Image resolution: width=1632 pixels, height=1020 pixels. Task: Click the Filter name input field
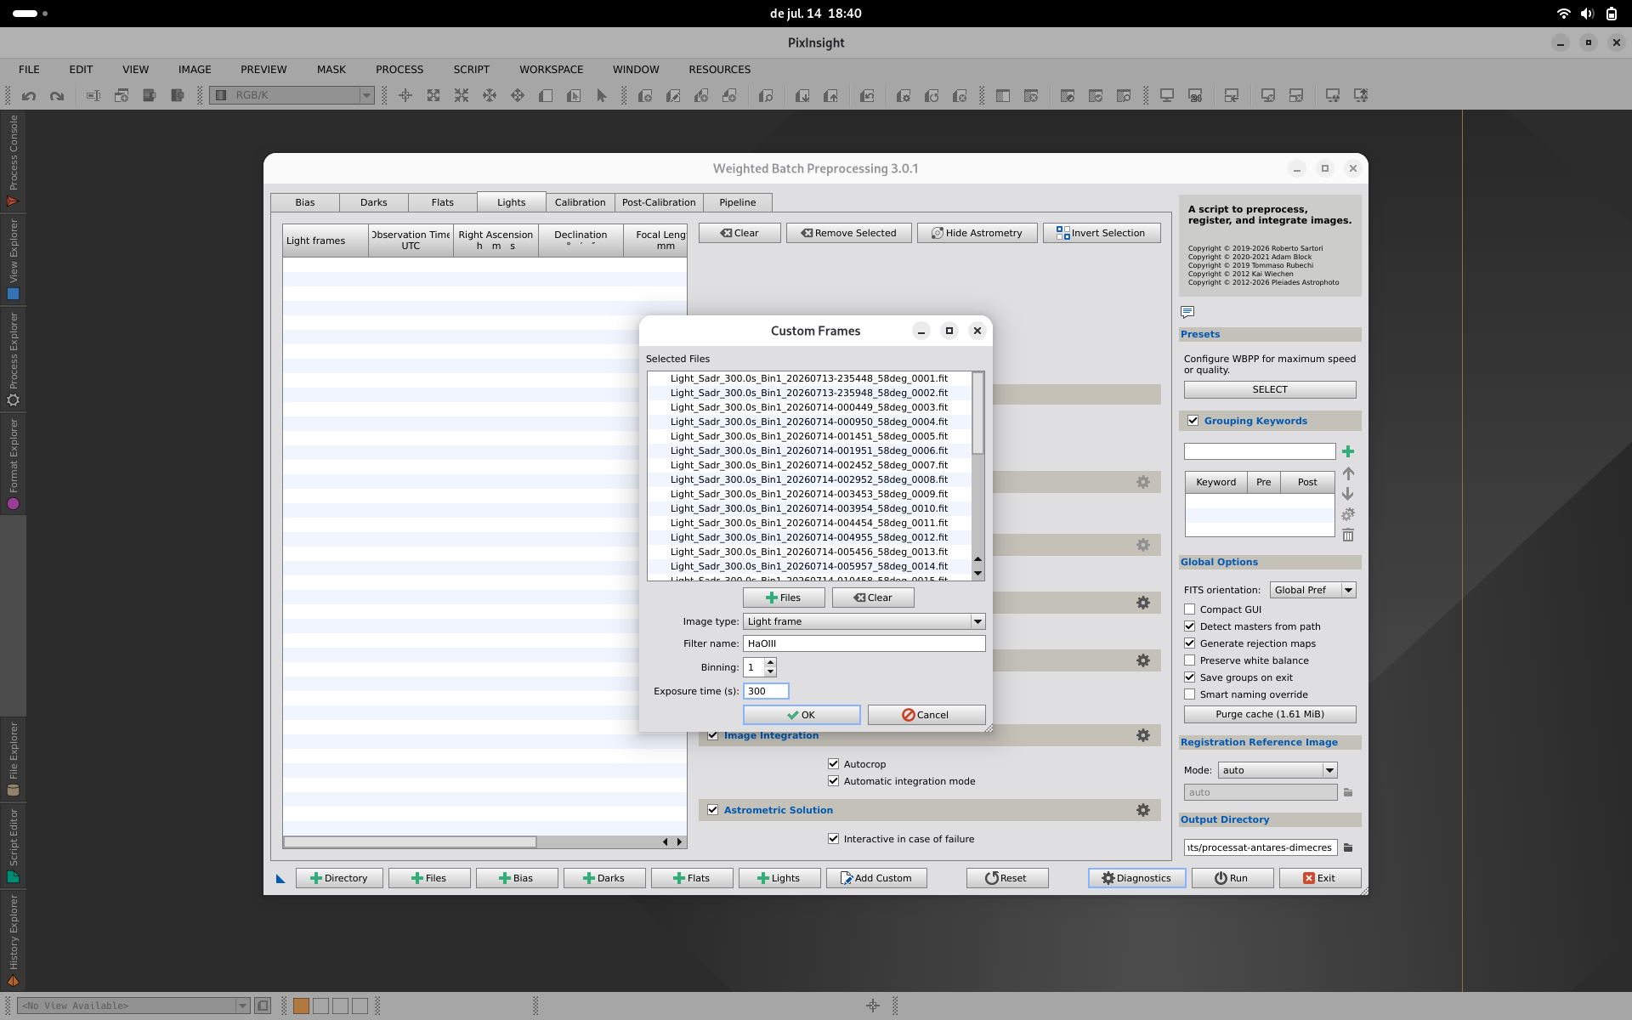(x=864, y=643)
